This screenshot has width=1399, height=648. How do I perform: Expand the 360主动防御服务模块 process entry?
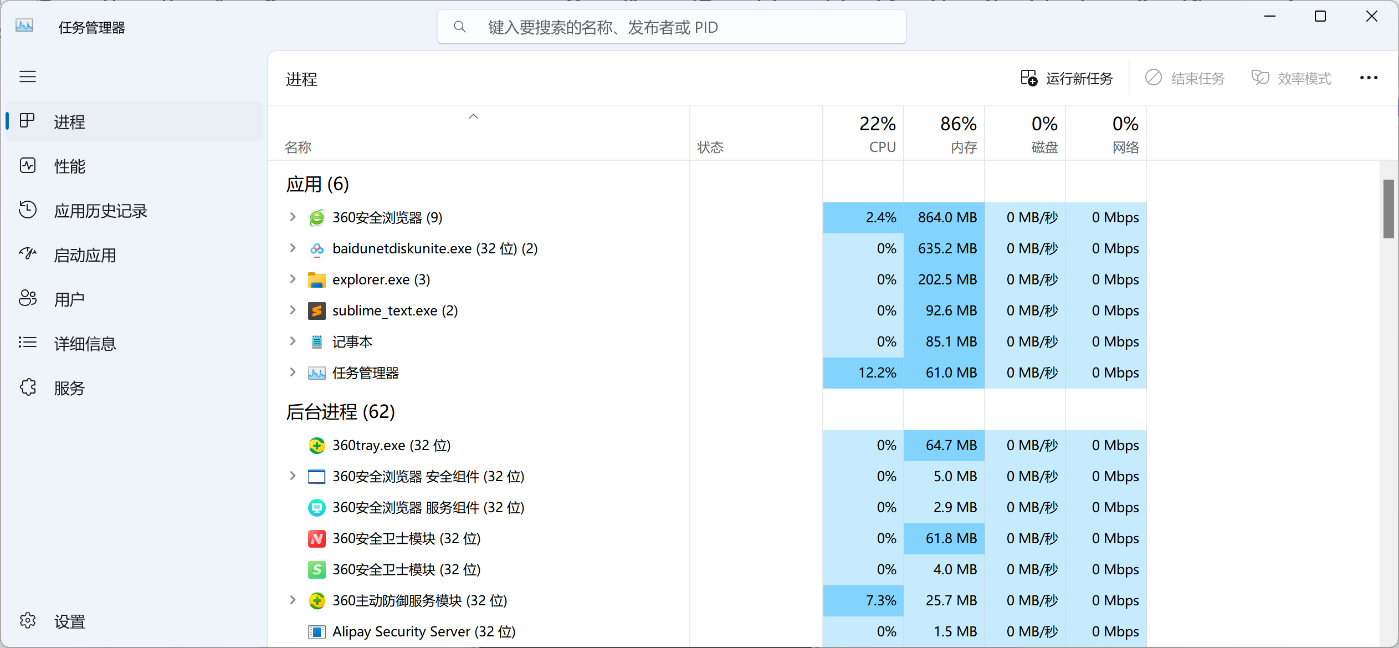293,600
